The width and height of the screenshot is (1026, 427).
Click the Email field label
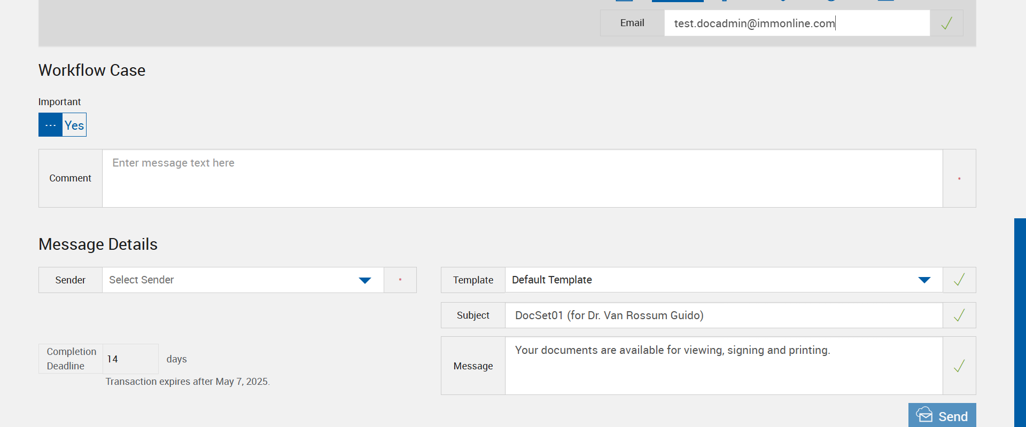[632, 23]
